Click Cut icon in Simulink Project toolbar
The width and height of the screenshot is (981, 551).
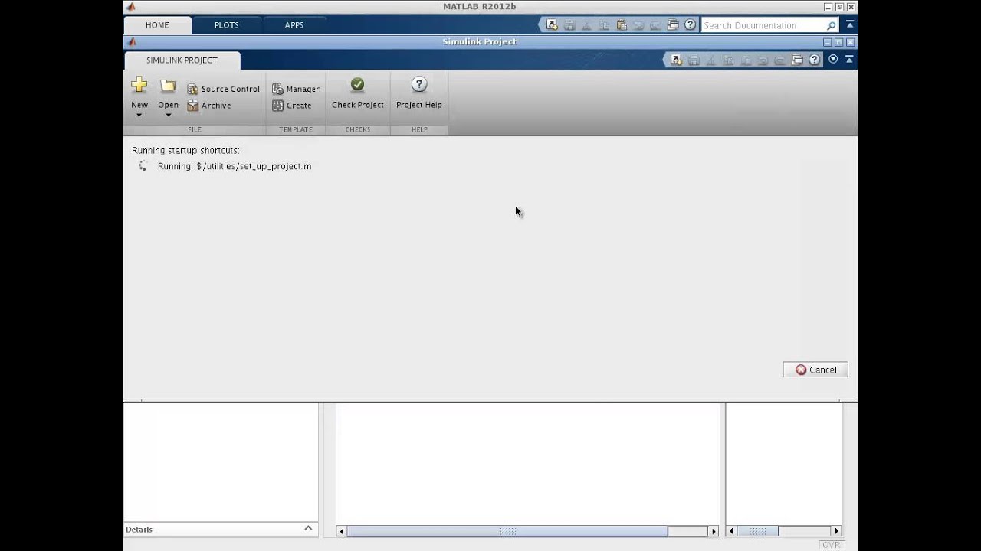pyautogui.click(x=710, y=60)
